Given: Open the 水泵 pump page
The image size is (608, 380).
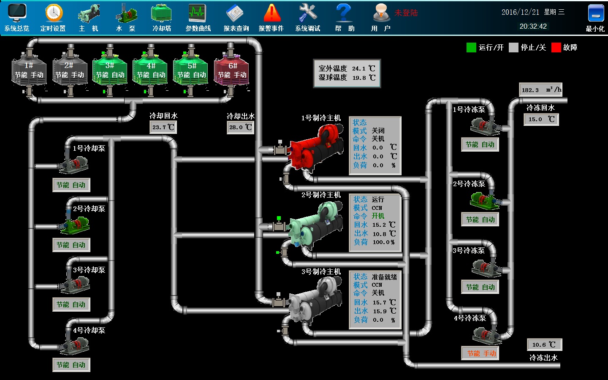Looking at the screenshot, I should tap(125, 17).
